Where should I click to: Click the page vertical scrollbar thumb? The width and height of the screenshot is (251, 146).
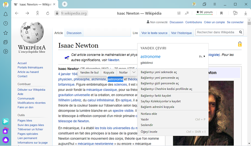coord(249,23)
